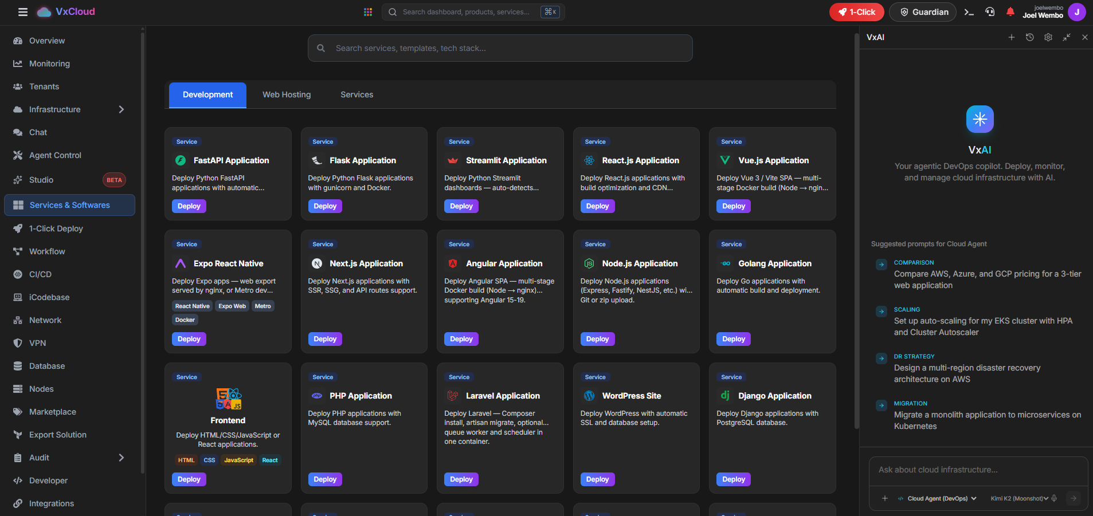
Task: Click the Next.js N logo icon
Action: click(x=317, y=263)
